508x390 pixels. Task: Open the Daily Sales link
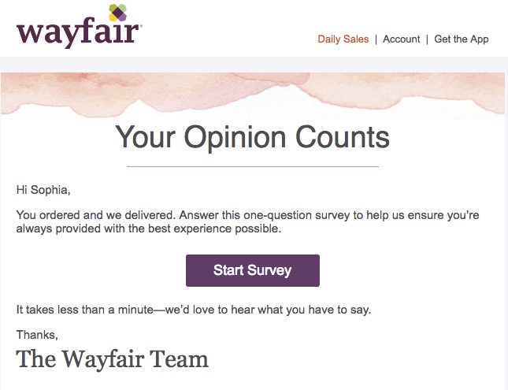(x=343, y=39)
